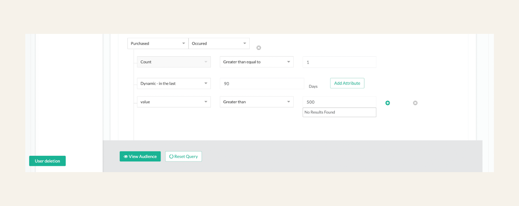Open the Greater than operator dropdown
The height and width of the screenshot is (206, 519).
(x=257, y=102)
